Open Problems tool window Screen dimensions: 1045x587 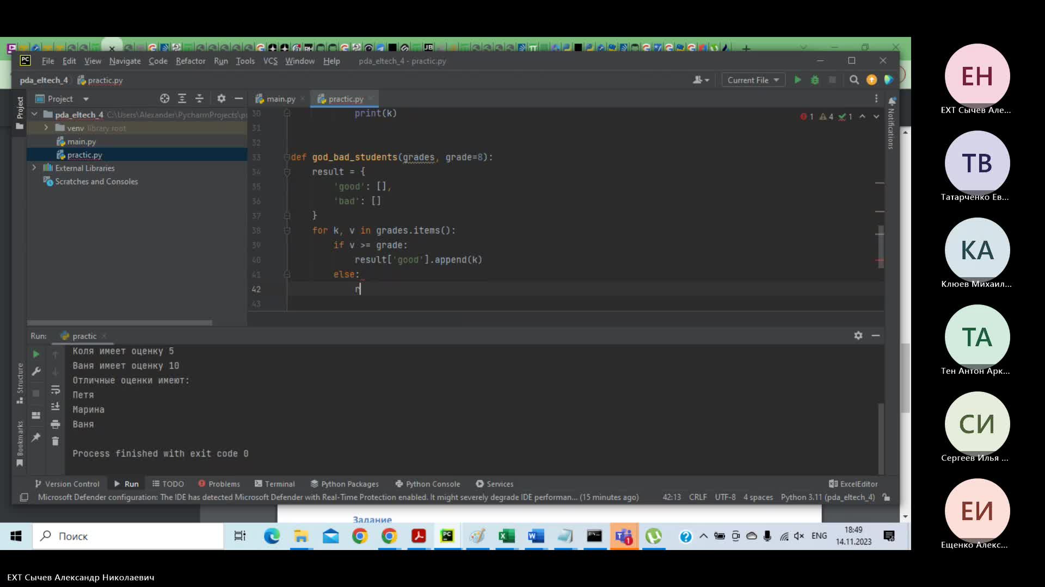coord(219,484)
